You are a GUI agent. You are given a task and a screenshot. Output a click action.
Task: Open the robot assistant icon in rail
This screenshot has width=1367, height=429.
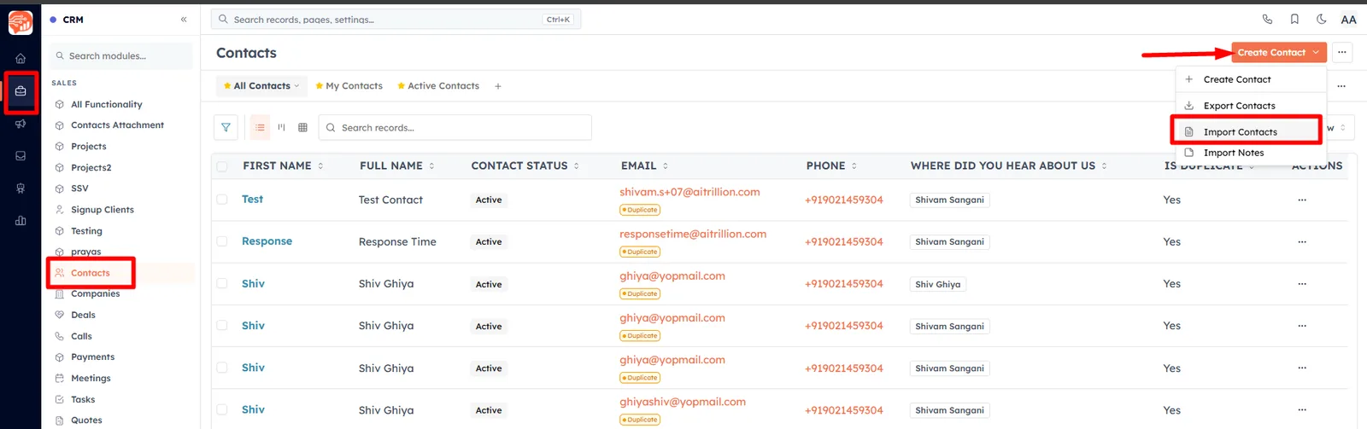(x=21, y=188)
